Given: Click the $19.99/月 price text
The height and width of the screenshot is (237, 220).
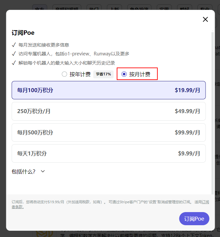Looking at the screenshot, I should point(187,90).
